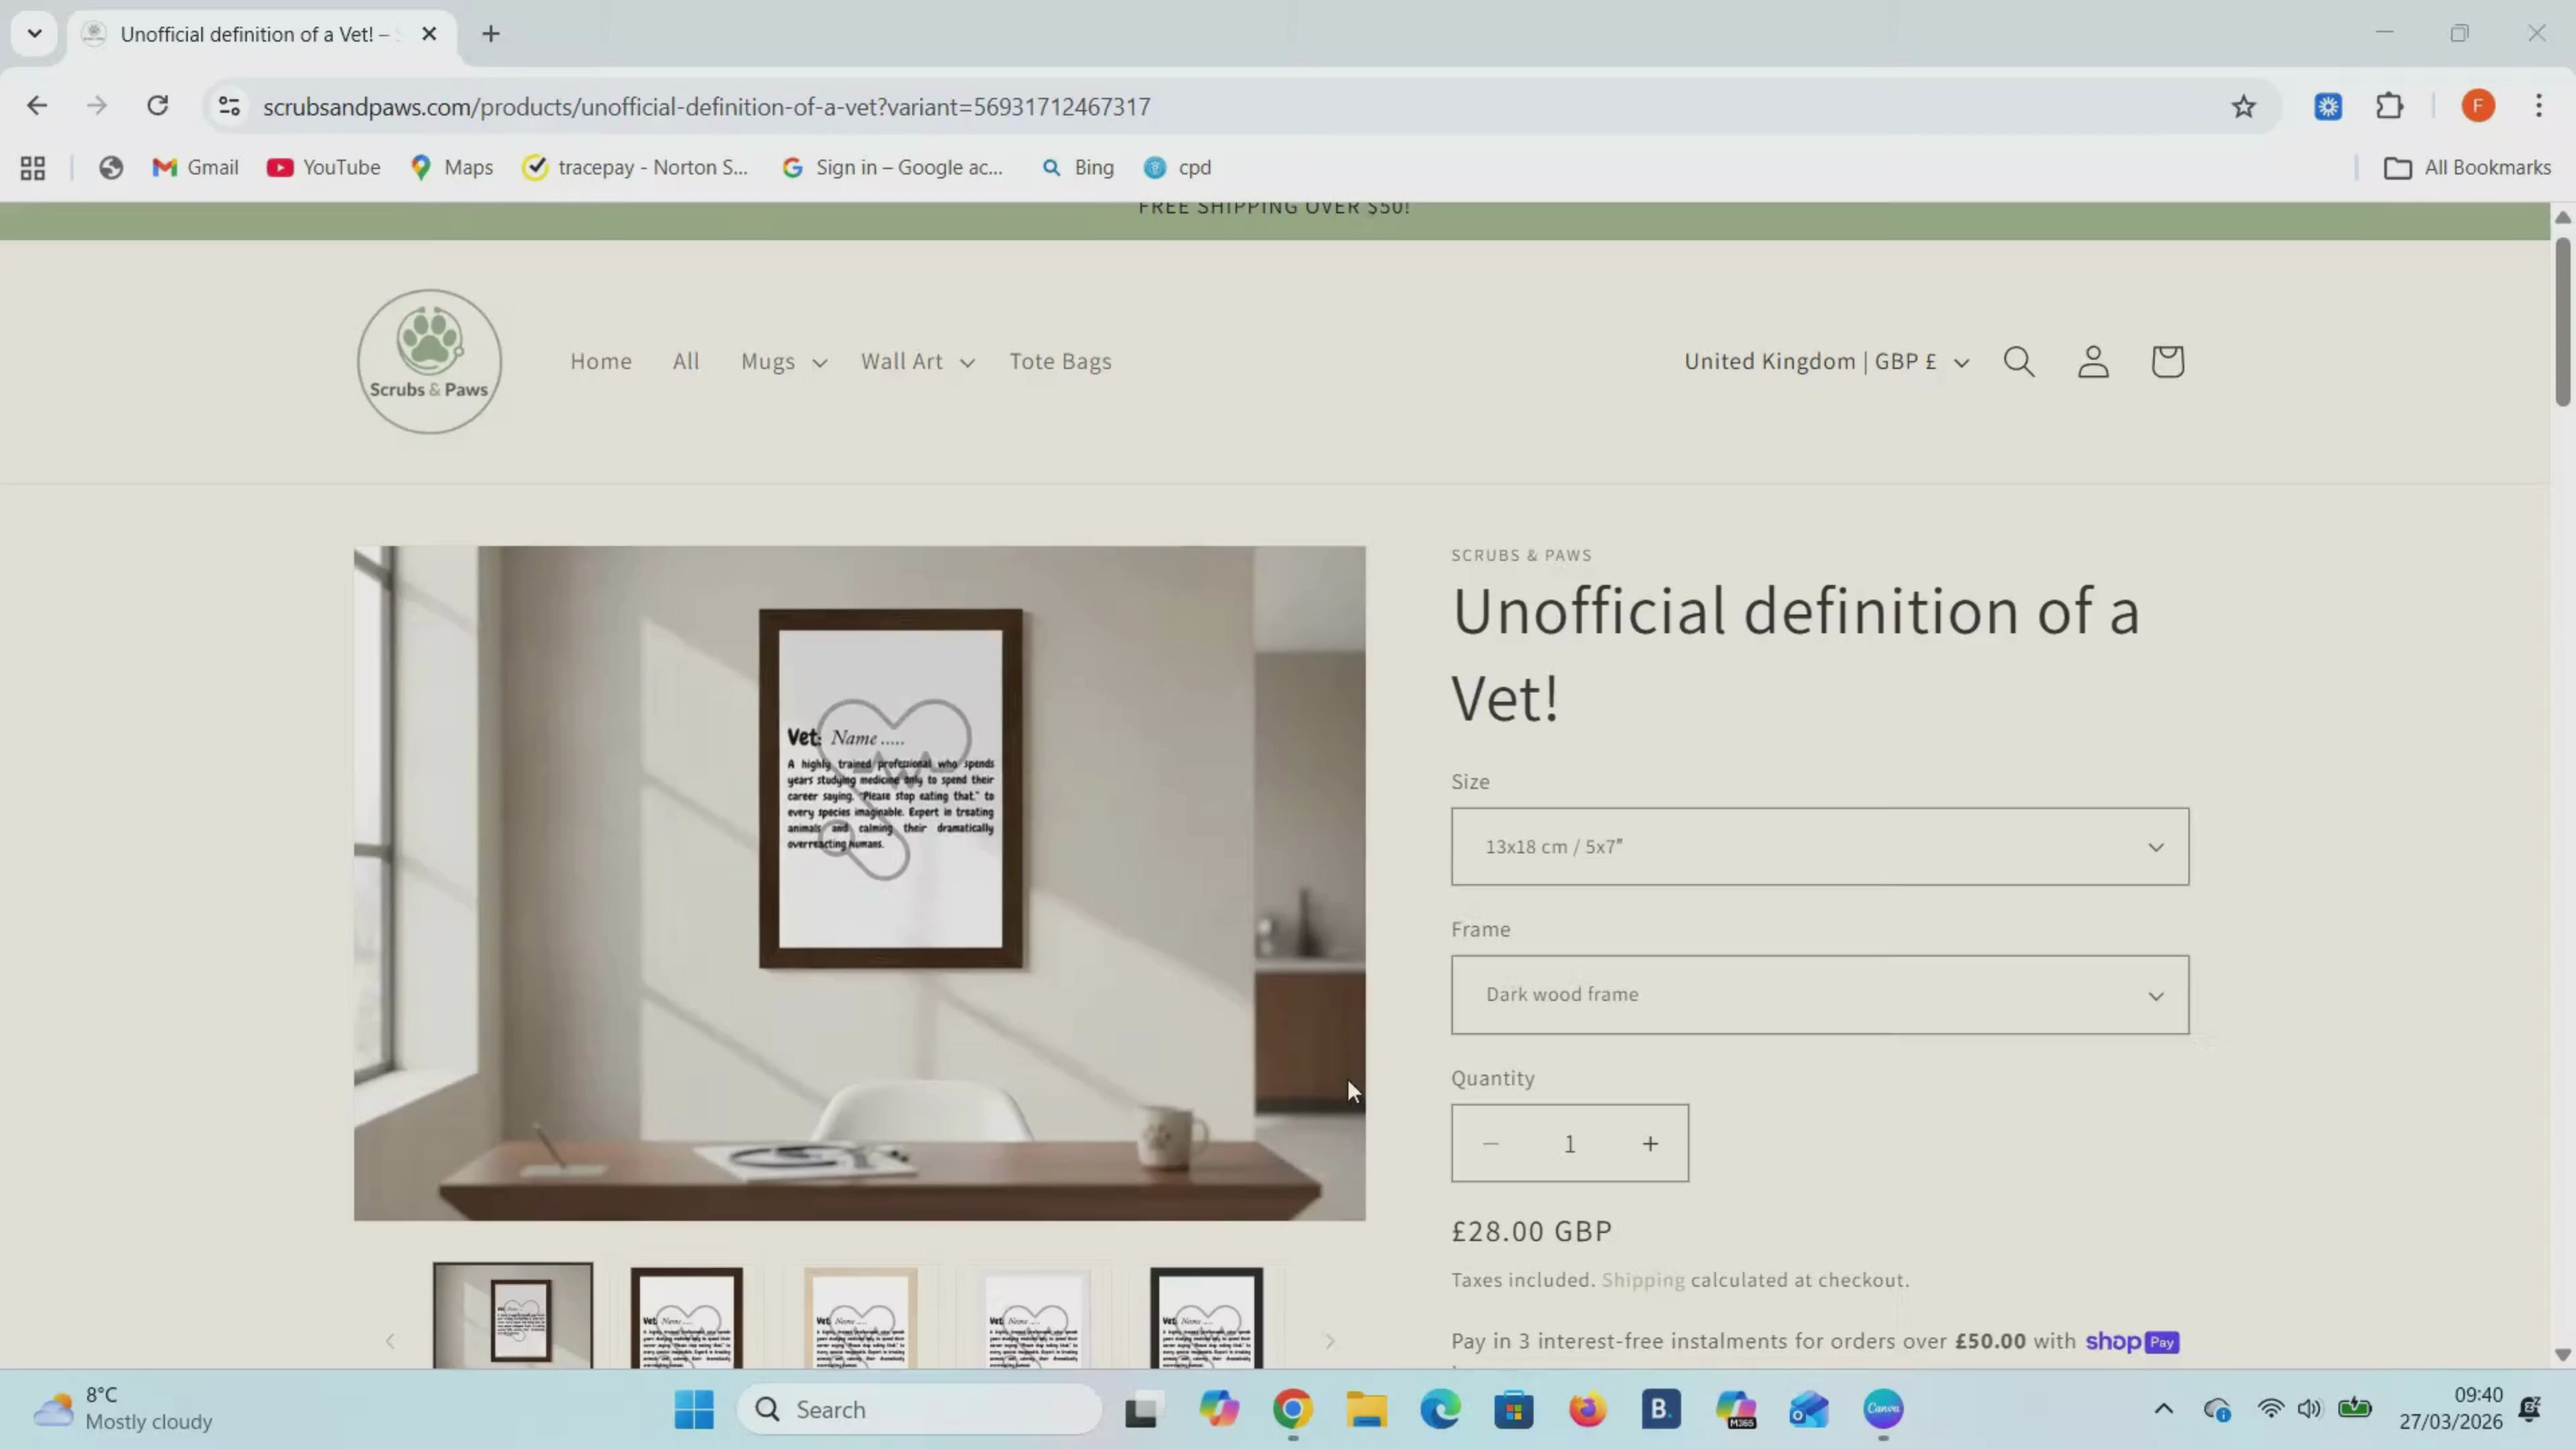Open the United Kingdom GBP currency selector
Viewport: 2576px width, 1449px height.
coord(1826,362)
